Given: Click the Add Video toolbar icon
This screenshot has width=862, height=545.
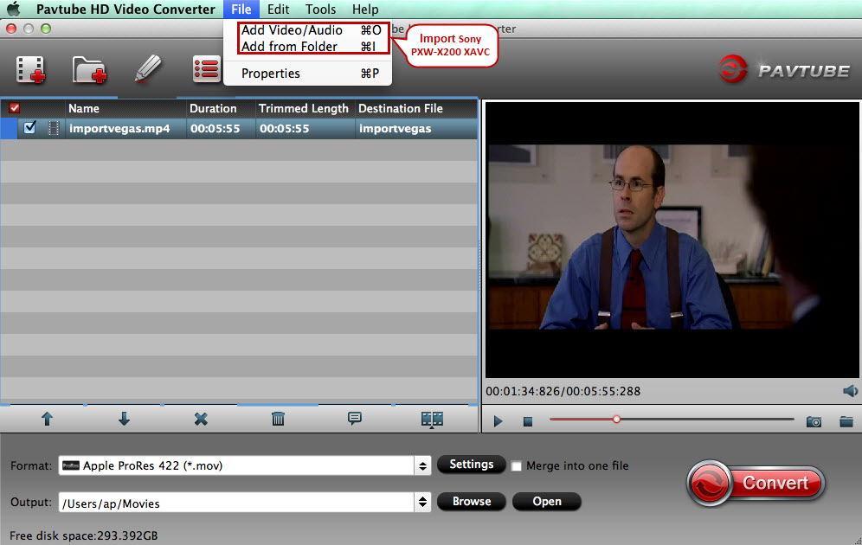Looking at the screenshot, I should click(x=31, y=70).
